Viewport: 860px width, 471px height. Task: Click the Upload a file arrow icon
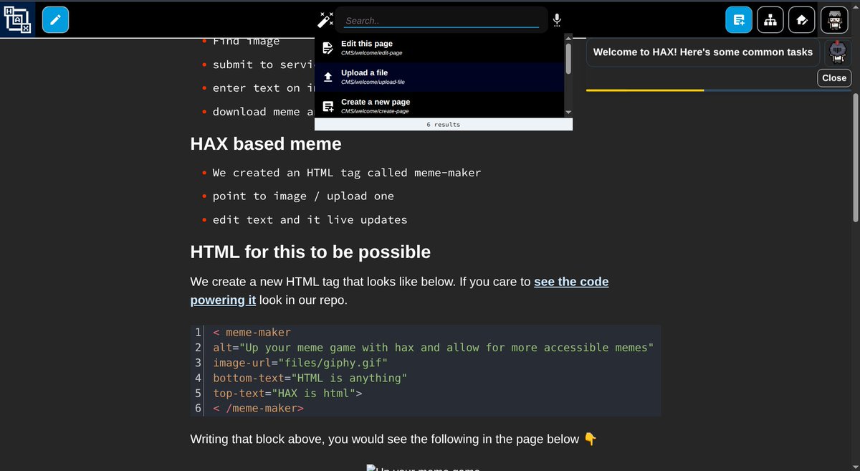point(328,77)
